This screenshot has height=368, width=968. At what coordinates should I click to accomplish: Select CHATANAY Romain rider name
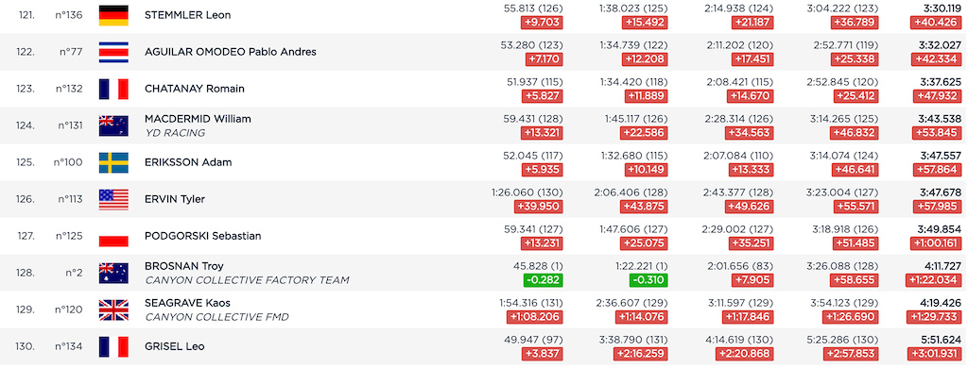[195, 89]
